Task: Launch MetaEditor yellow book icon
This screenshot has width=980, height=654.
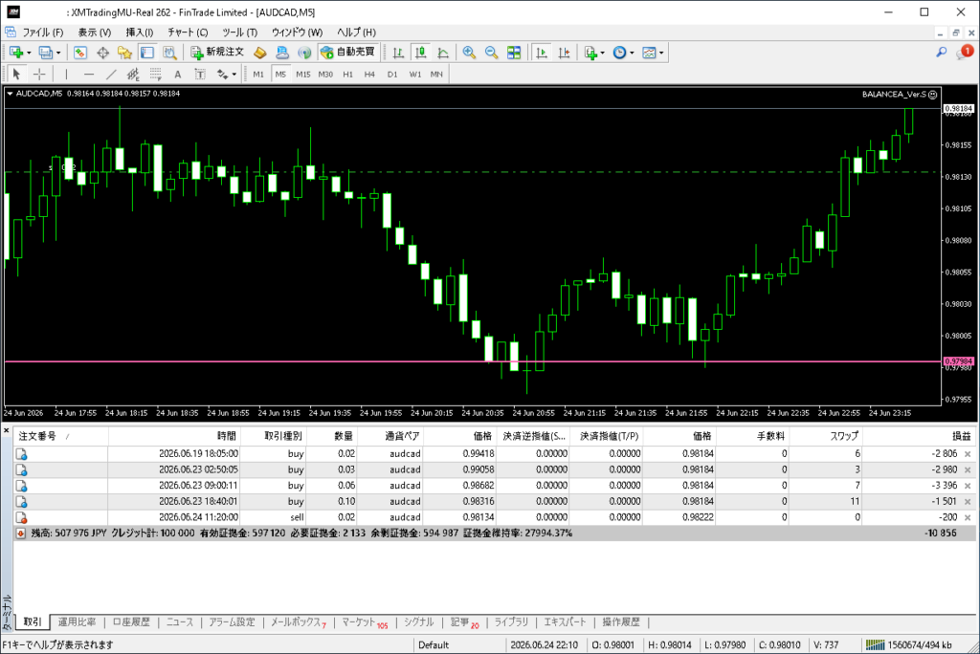Action: (x=260, y=53)
